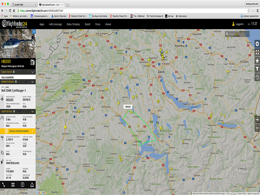The image size is (260, 195).
Task: Click the yellow circle marker near Kirchberg
Action: (x=65, y=127)
